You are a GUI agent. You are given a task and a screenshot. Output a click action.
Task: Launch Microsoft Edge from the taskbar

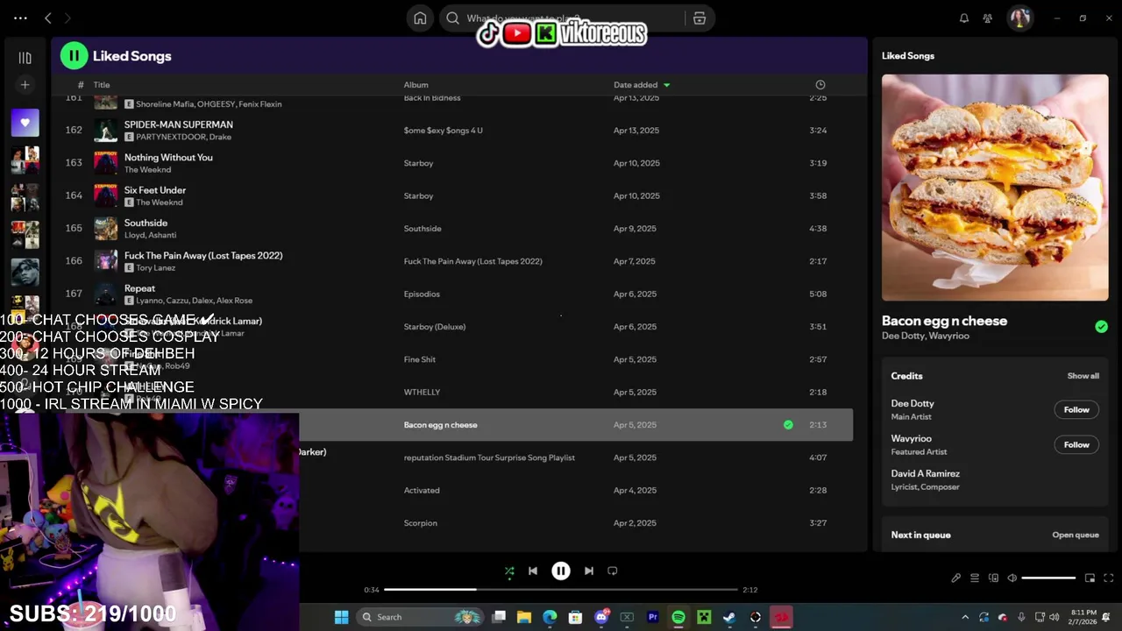point(550,617)
